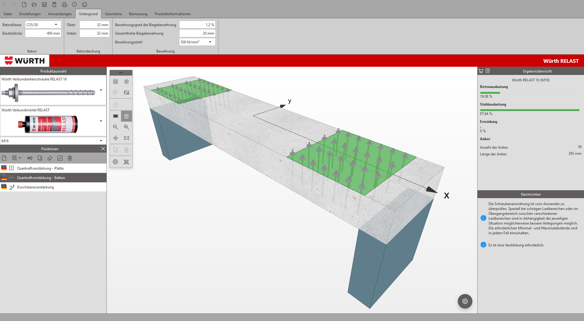The image size is (584, 321).
Task: Click viewport toolbar drag handle
Action: (x=121, y=73)
